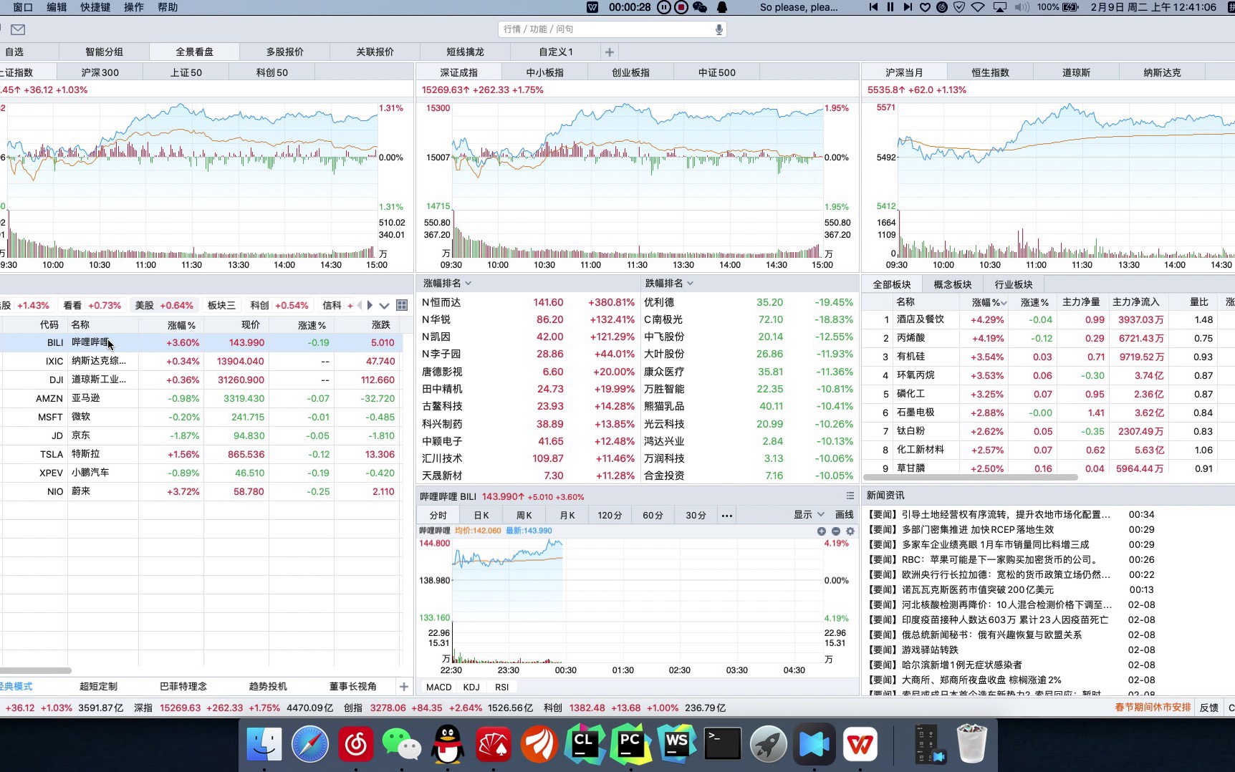Select the 恒生指数 index tab

pyautogui.click(x=990, y=72)
